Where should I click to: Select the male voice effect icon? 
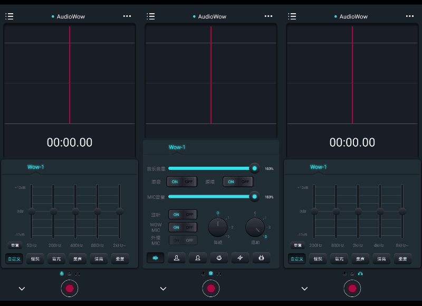177,258
